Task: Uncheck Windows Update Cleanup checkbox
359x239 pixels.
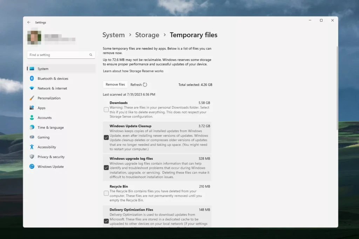Action: point(106,137)
